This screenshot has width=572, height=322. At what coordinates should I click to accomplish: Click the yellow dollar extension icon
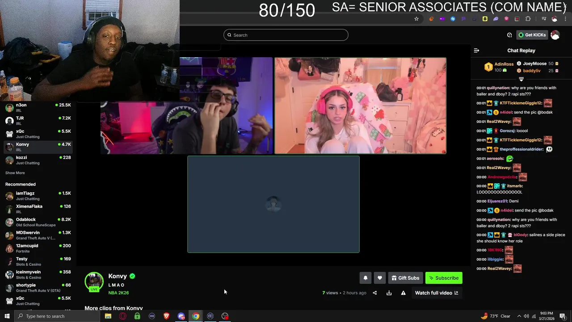pyautogui.click(x=485, y=19)
